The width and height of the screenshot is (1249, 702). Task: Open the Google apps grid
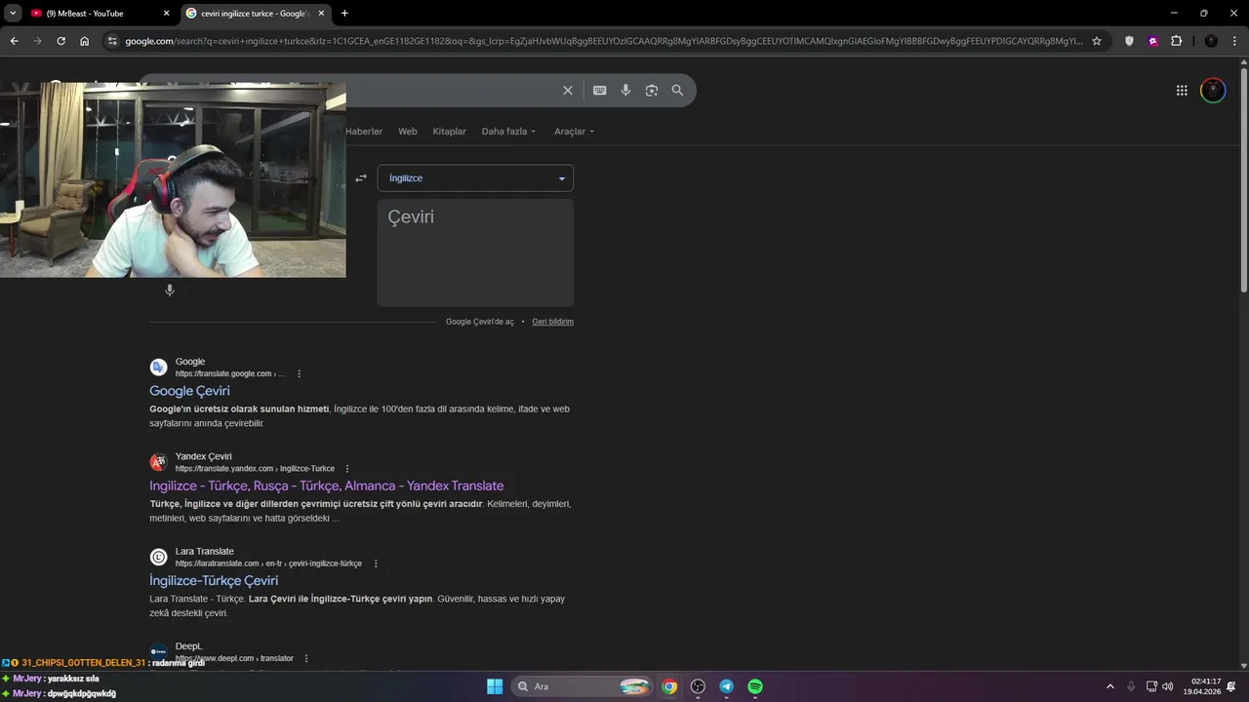[x=1182, y=90]
